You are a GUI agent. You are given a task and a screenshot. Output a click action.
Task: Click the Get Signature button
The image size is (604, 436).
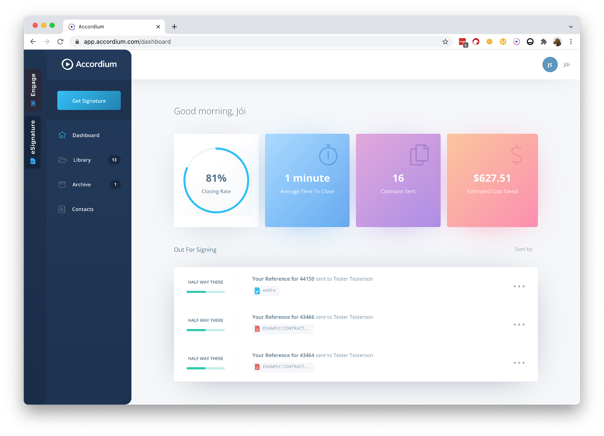(x=89, y=100)
